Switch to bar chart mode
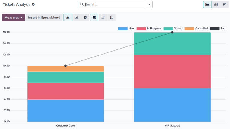Viewport: 230px width, 129px height. tap(68, 18)
